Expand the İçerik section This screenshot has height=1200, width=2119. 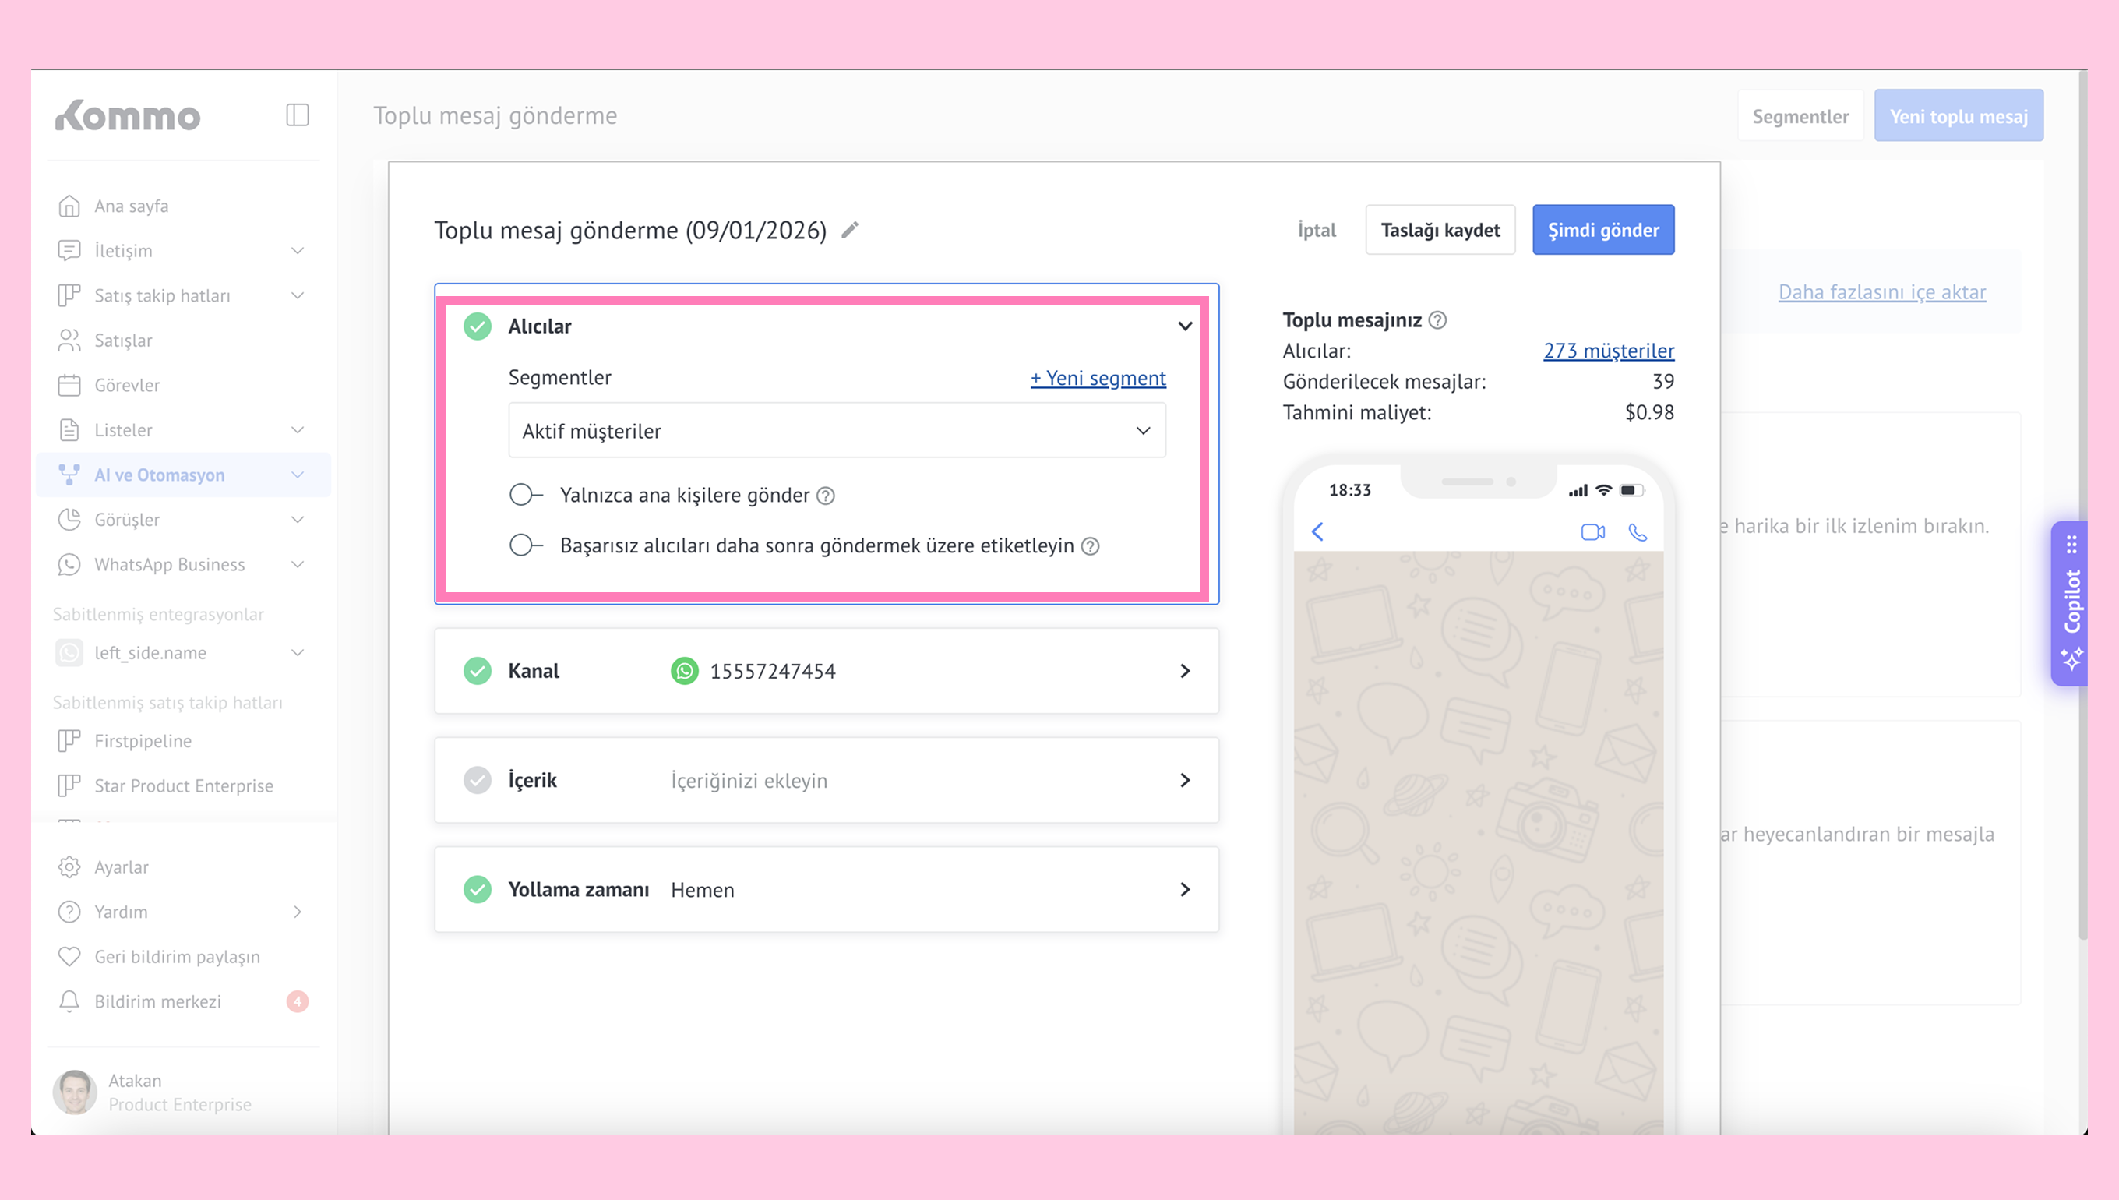(x=1185, y=780)
